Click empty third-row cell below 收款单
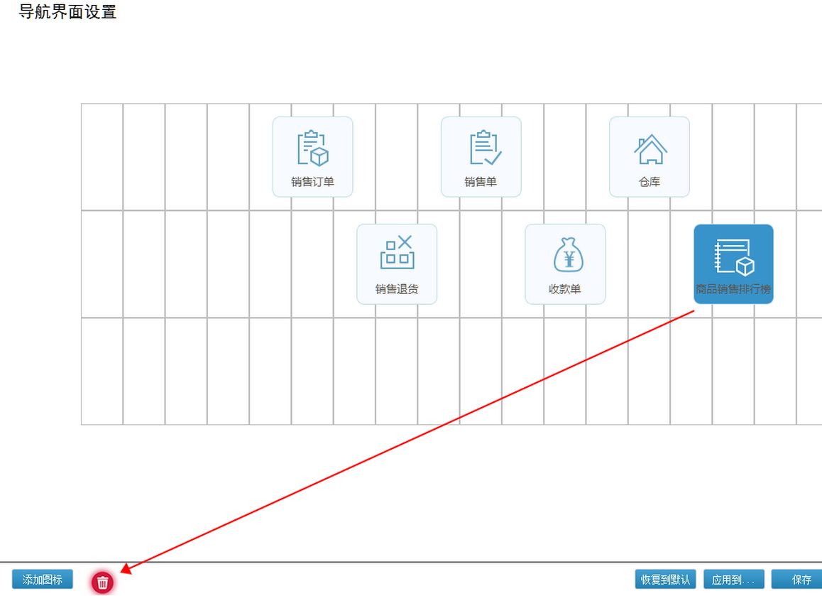 pos(565,371)
